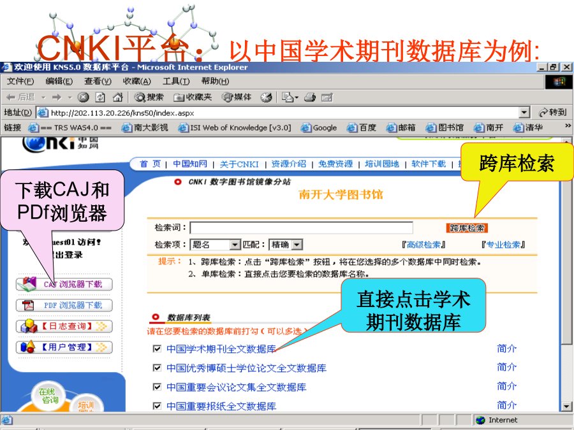
Task: Open the 用户管理 sidebar button
Action: (x=64, y=347)
